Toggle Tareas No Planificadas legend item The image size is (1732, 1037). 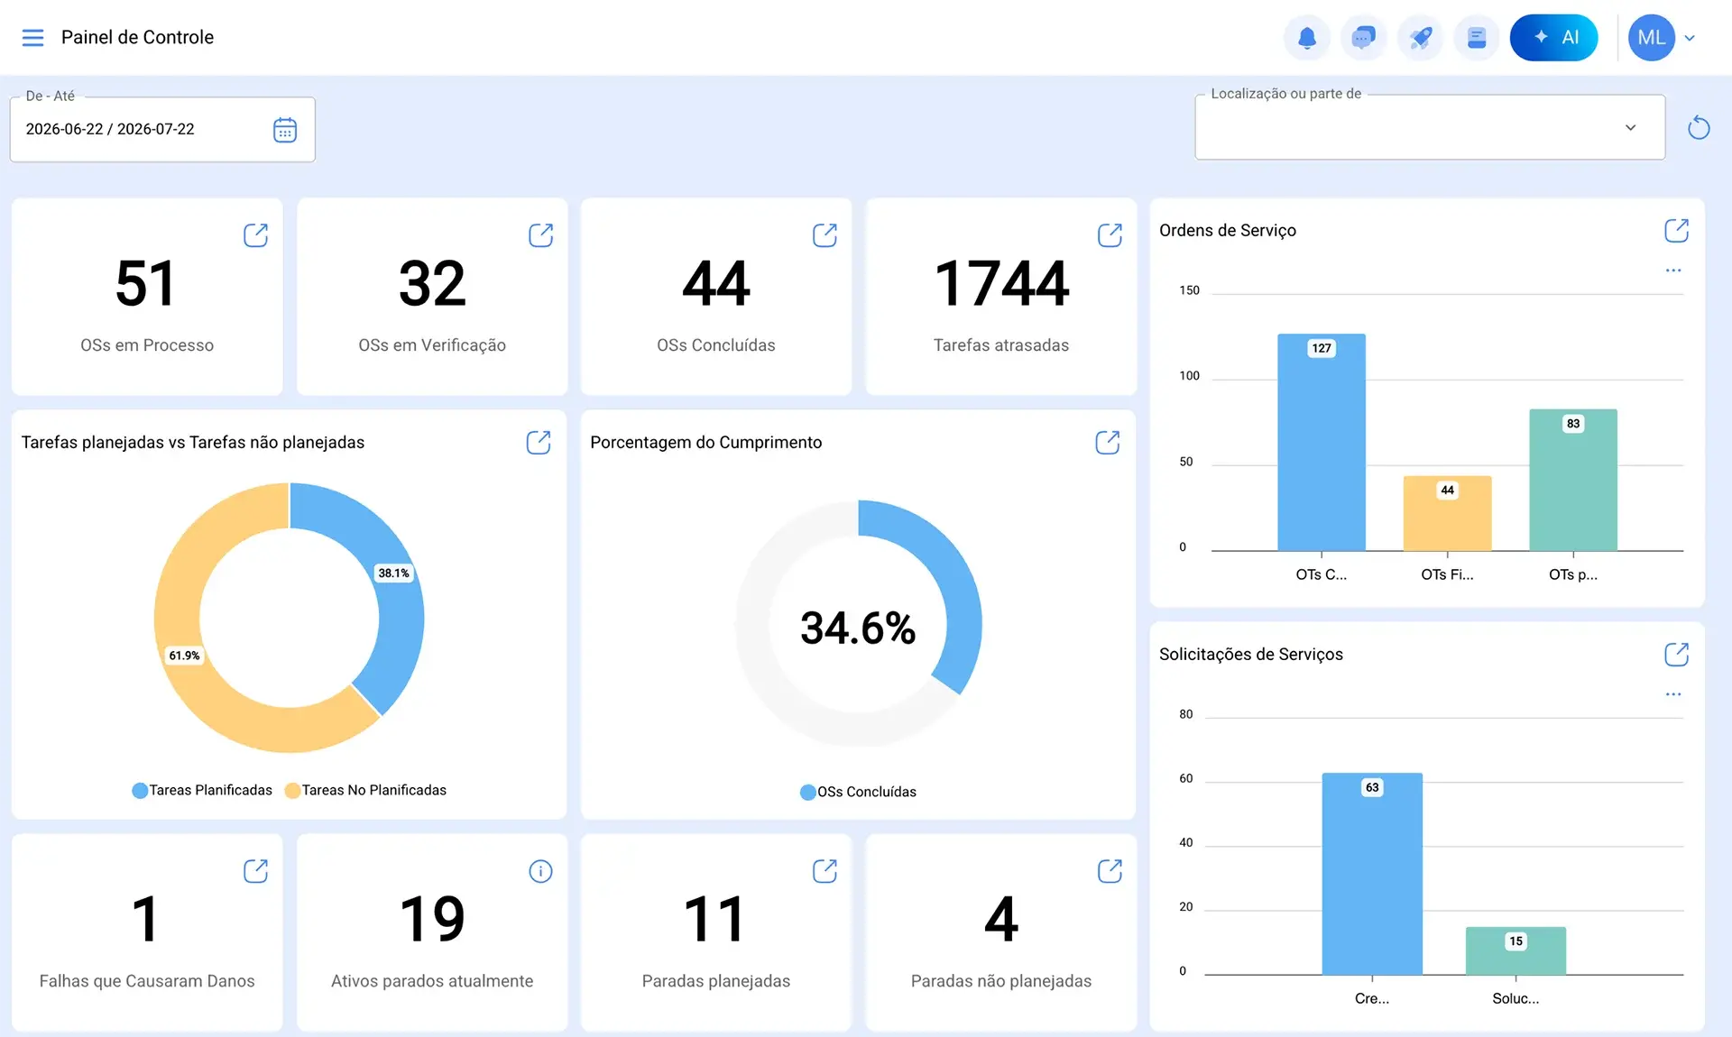pos(365,790)
